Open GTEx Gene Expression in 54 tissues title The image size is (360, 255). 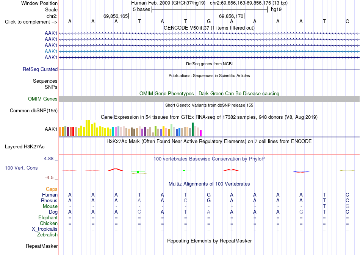tap(209, 117)
